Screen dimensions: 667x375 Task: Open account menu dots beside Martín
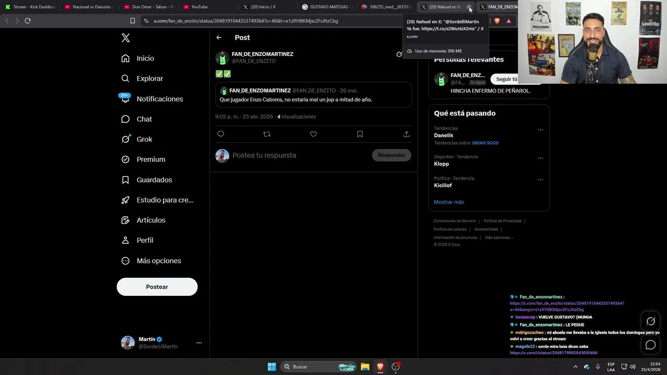click(199, 343)
